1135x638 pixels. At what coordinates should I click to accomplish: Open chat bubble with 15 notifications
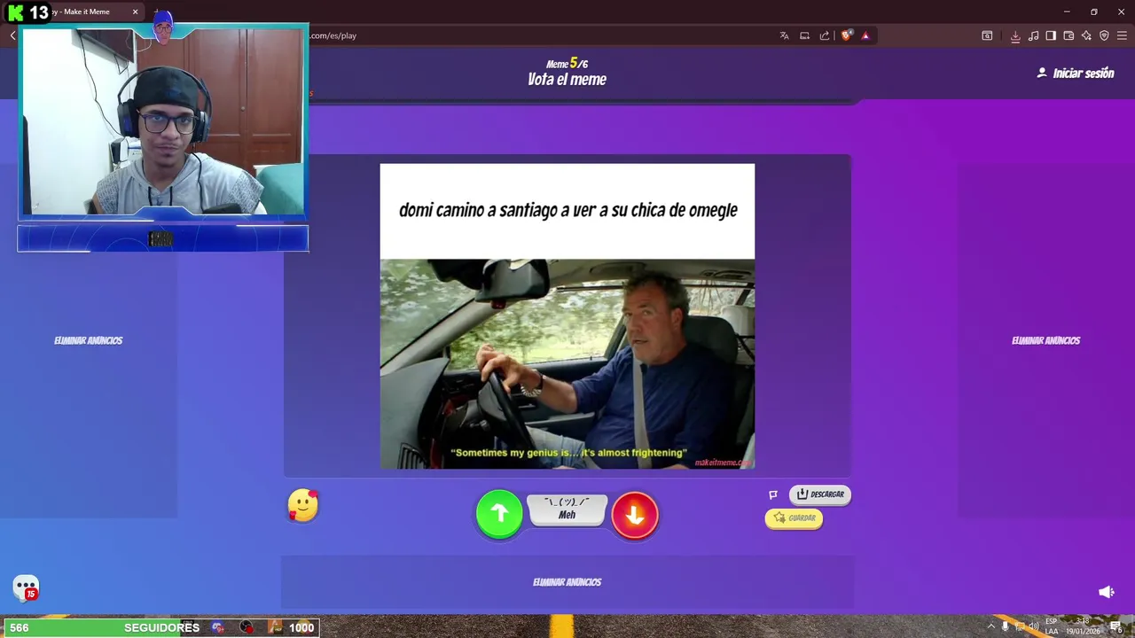tap(26, 587)
